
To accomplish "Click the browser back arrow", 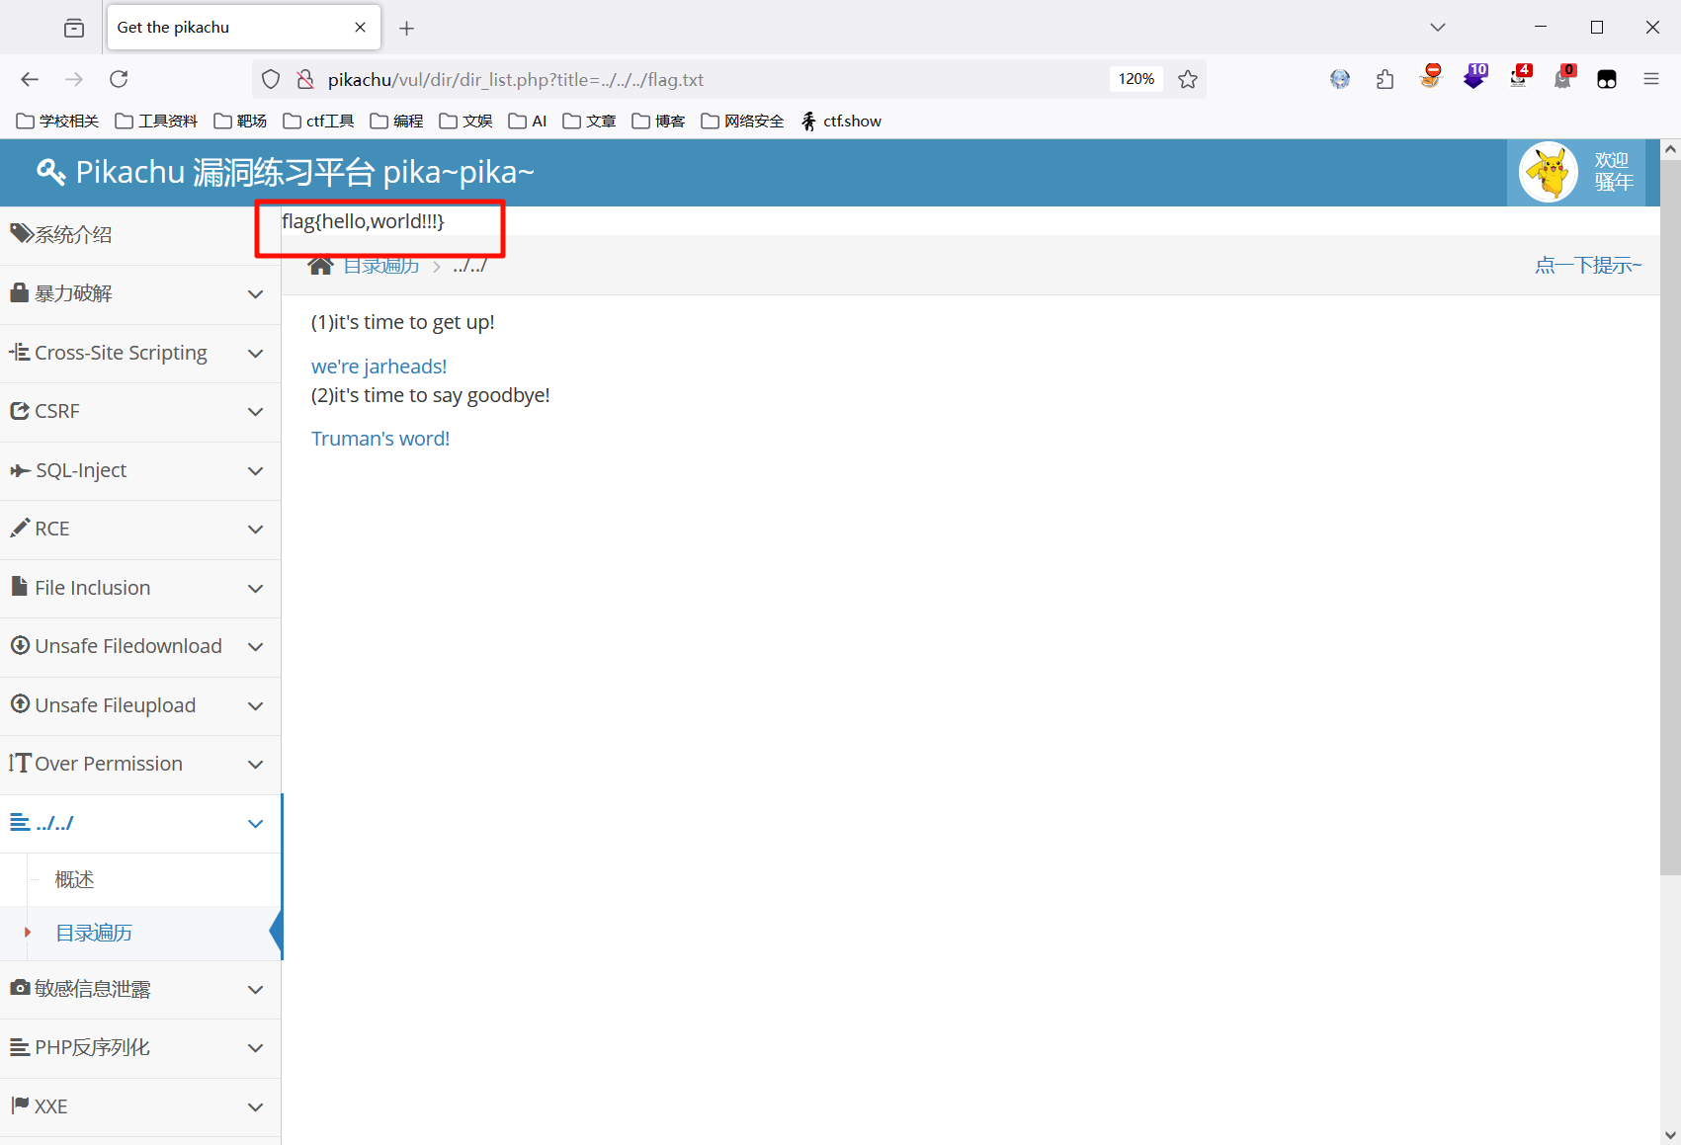I will point(30,79).
